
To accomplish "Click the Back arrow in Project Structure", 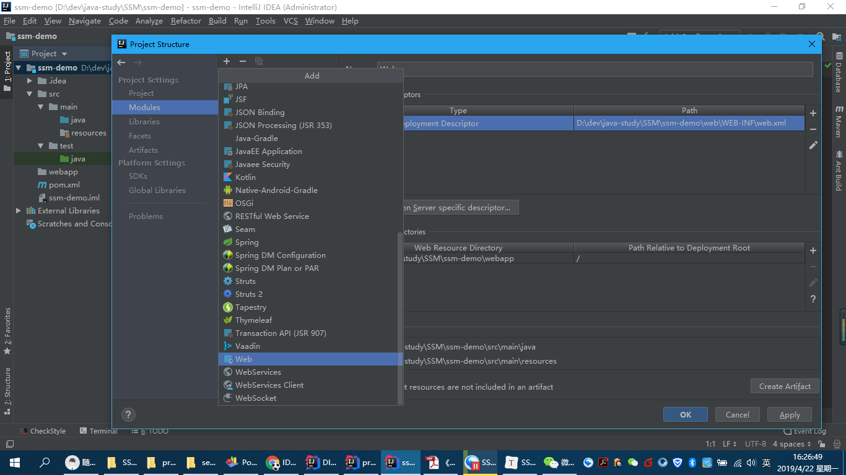I will [121, 62].
